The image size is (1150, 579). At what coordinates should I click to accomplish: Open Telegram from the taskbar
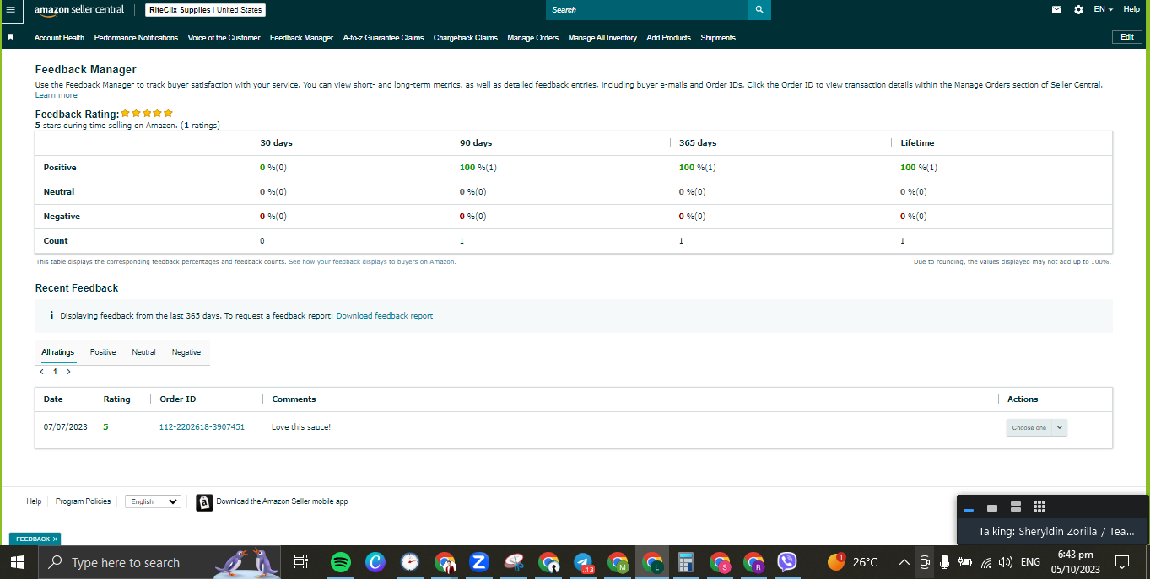[583, 562]
